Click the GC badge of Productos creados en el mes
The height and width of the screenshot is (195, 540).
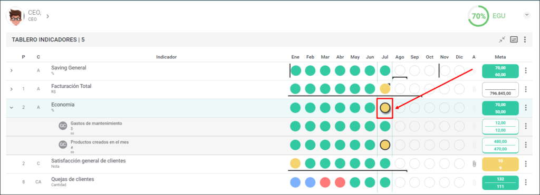click(x=63, y=145)
